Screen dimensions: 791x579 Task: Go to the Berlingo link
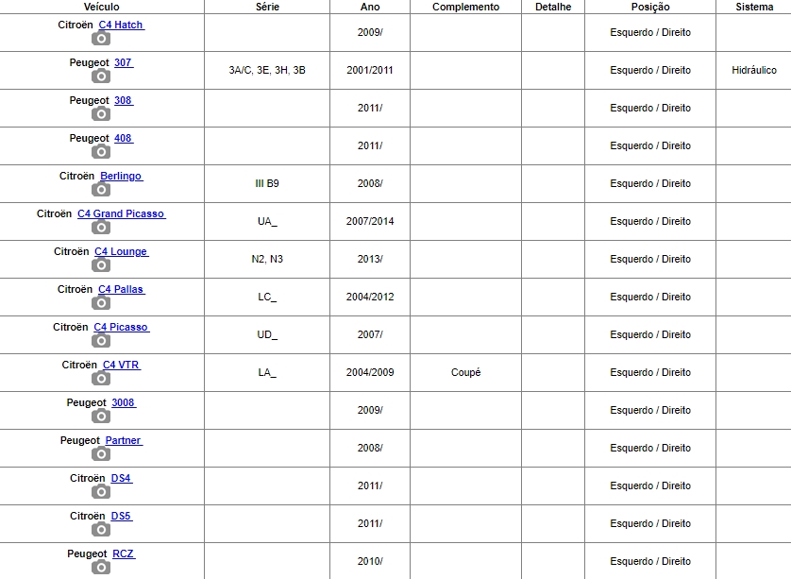122,177
